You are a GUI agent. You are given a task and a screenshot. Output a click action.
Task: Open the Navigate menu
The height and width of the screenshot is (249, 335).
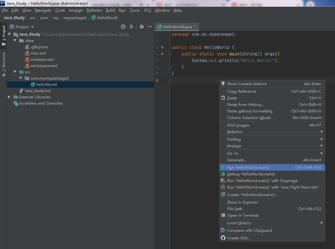click(x=43, y=10)
